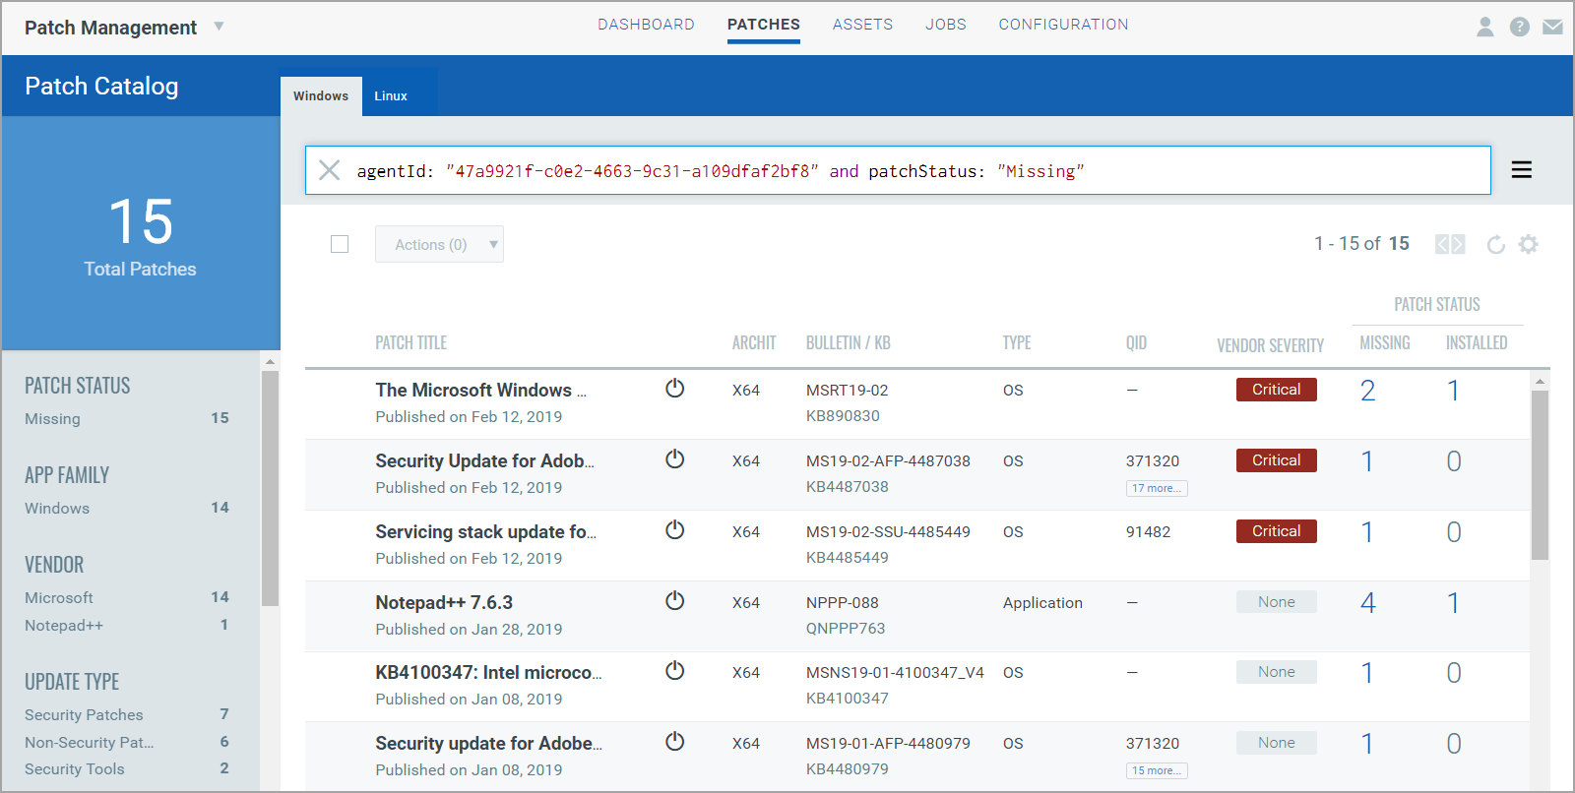Open the Assets tab
The image size is (1575, 793).
pos(862,25)
